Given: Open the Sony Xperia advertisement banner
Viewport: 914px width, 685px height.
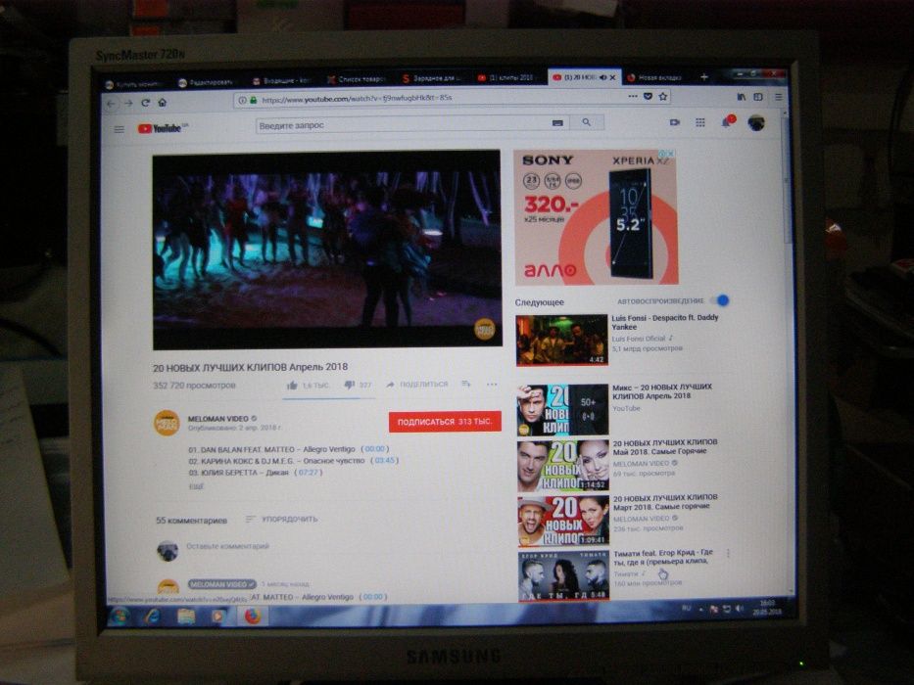Looking at the screenshot, I should coord(596,217).
